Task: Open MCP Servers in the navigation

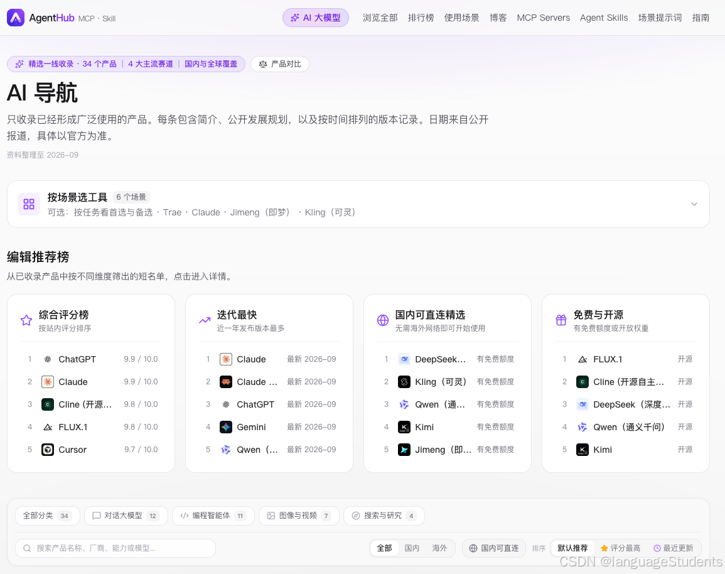Action: (x=544, y=18)
